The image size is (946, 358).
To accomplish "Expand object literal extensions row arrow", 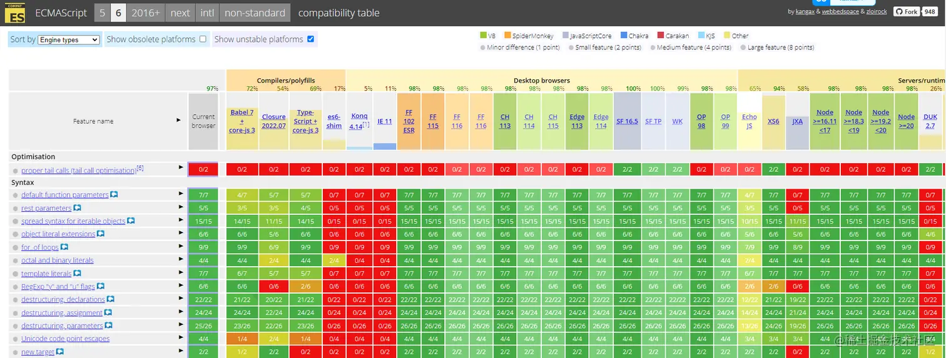I will (x=181, y=233).
